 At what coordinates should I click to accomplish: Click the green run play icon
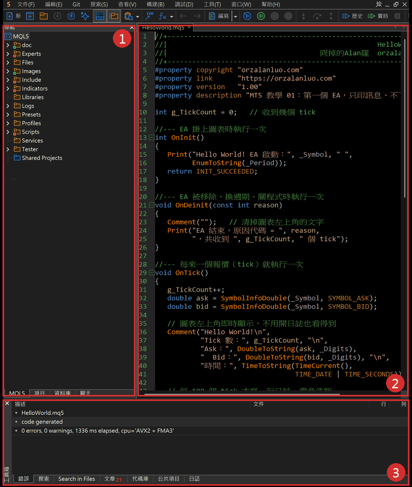click(261, 16)
